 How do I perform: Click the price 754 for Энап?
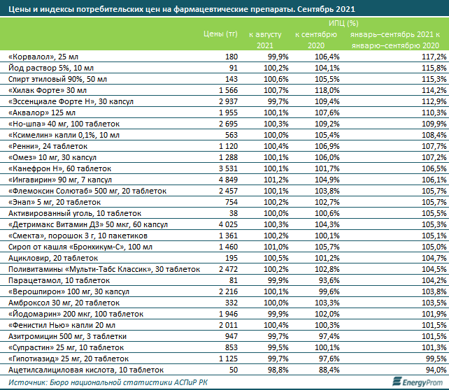[x=231, y=202]
